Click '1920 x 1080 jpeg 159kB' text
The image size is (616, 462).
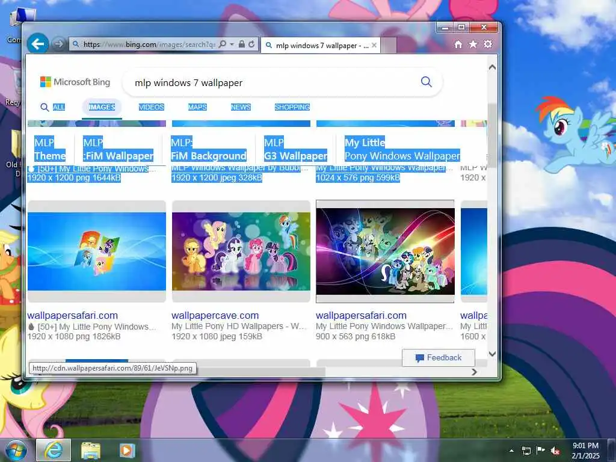pos(217,337)
